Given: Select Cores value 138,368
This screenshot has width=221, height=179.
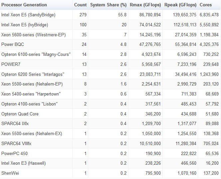Looking at the screenshot, I should [211, 134].
